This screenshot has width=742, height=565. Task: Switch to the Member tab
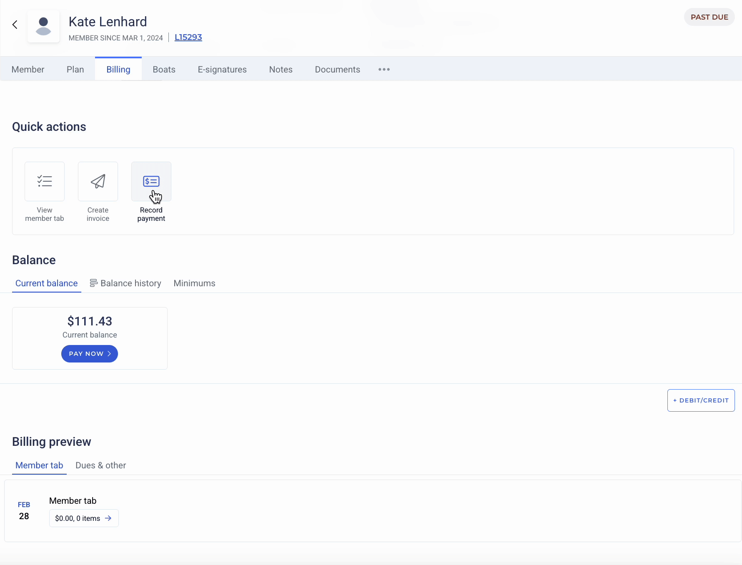click(28, 70)
